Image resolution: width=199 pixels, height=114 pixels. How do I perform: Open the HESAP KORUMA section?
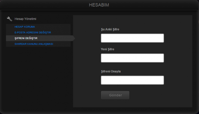(25, 27)
